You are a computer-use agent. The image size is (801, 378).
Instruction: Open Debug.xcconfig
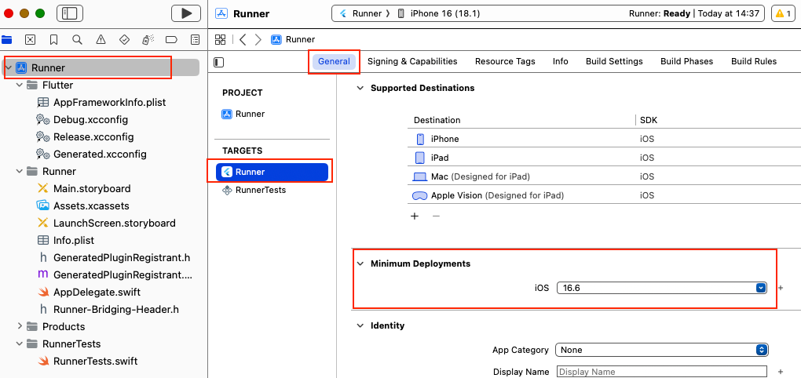pyautogui.click(x=82, y=120)
